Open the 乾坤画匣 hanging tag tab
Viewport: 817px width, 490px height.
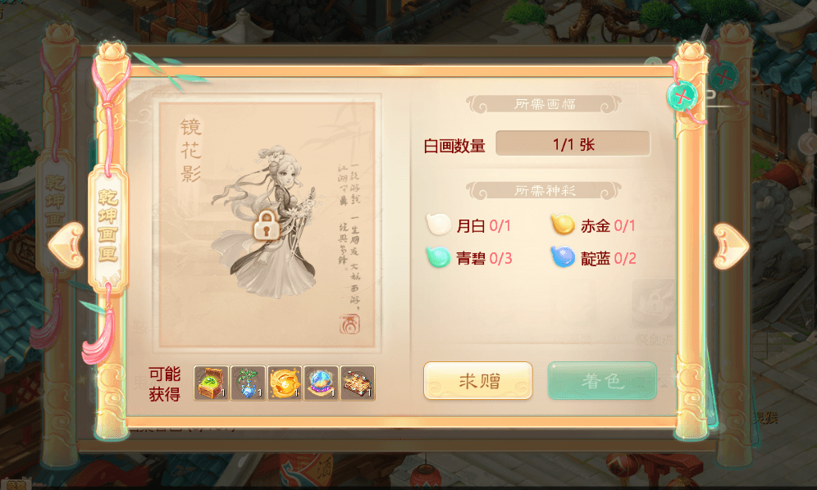(107, 227)
